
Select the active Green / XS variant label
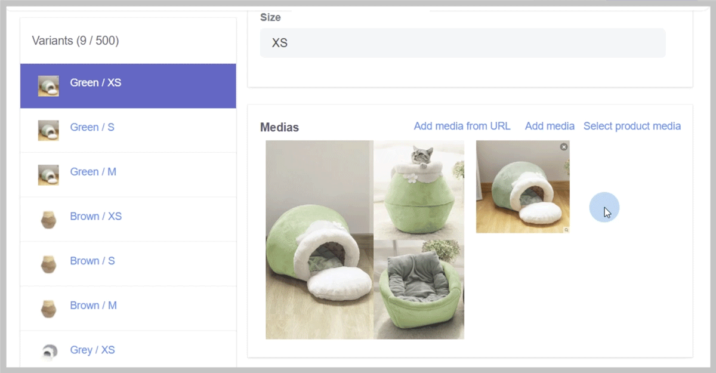coord(95,82)
